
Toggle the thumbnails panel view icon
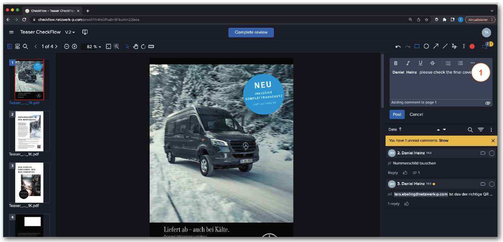pyautogui.click(x=10, y=47)
